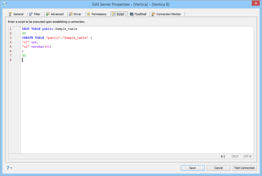This screenshot has width=262, height=176.
Task: Click the unquoted public keyword on line 1
Action: click(48, 29)
